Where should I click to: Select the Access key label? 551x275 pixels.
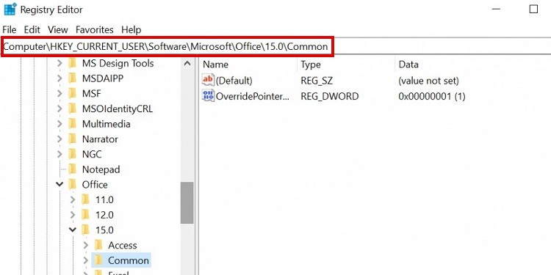click(122, 246)
